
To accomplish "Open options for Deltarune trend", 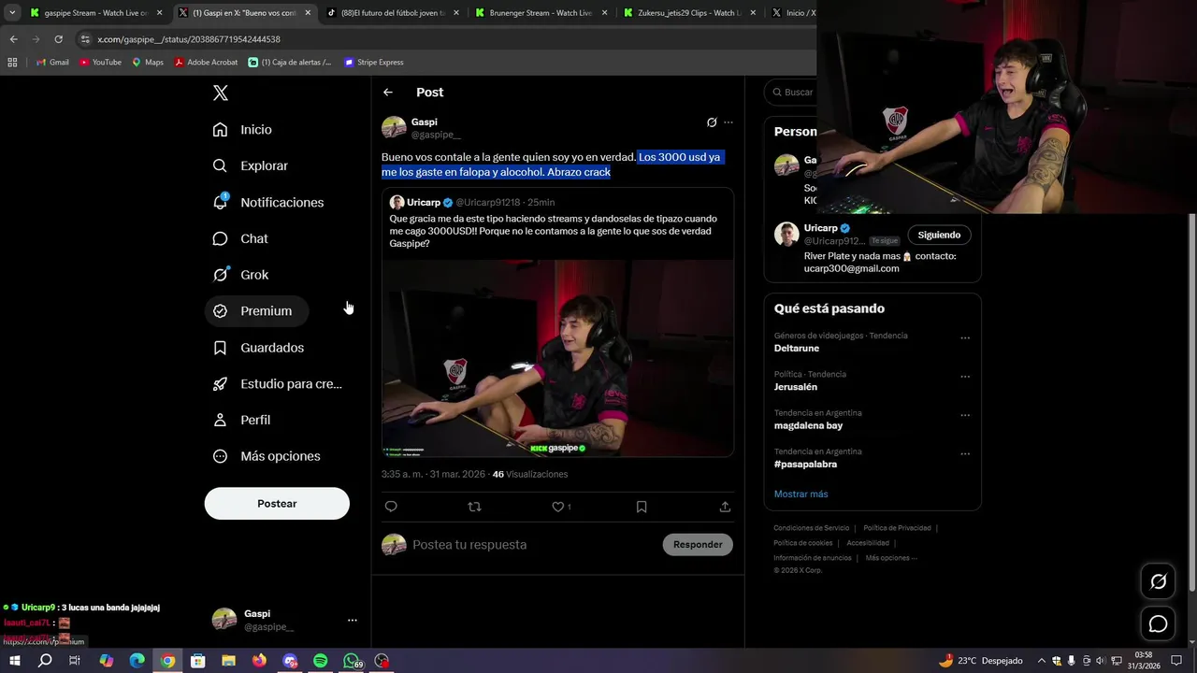I will tap(965, 338).
